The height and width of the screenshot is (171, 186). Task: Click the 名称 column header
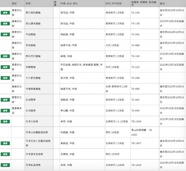(28, 3)
